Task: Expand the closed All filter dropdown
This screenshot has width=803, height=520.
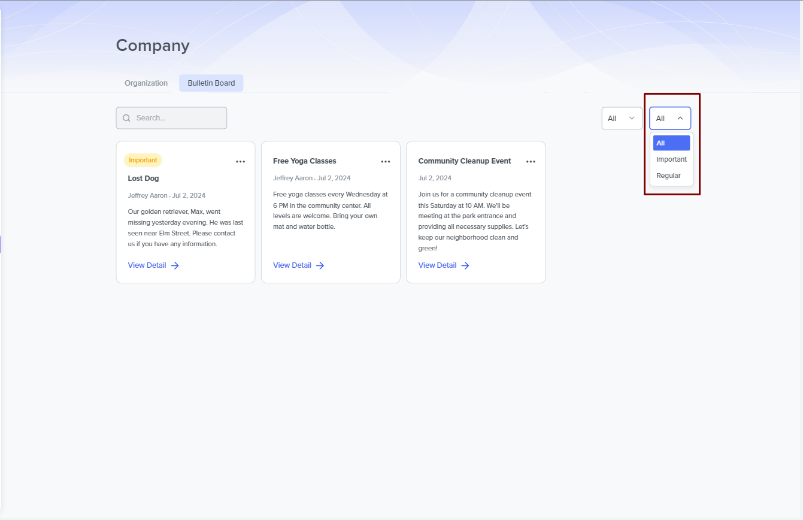Action: point(622,118)
